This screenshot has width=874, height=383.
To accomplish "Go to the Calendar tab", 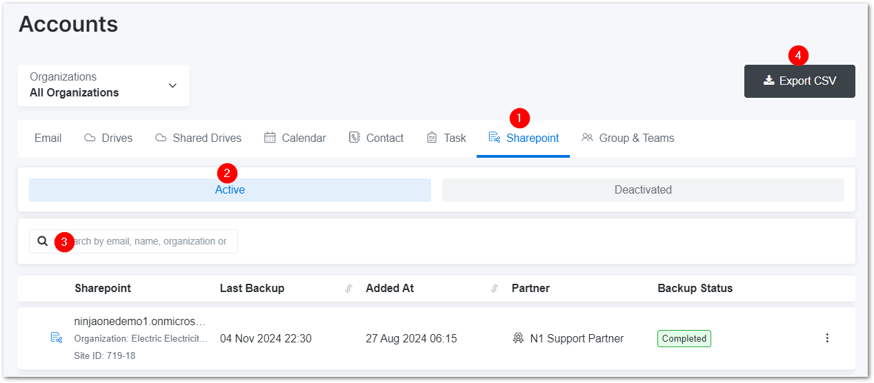I will pos(295,138).
